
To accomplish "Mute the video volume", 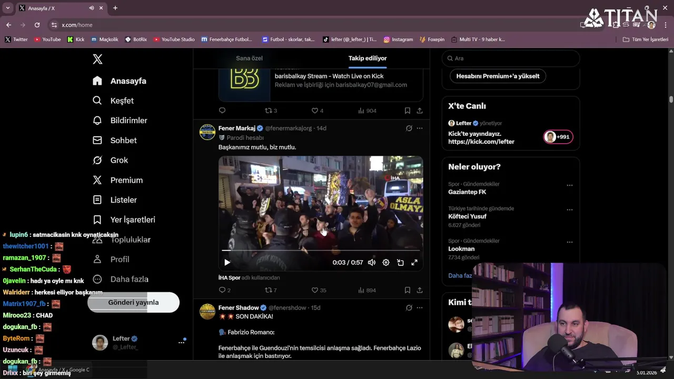I will click(x=372, y=262).
